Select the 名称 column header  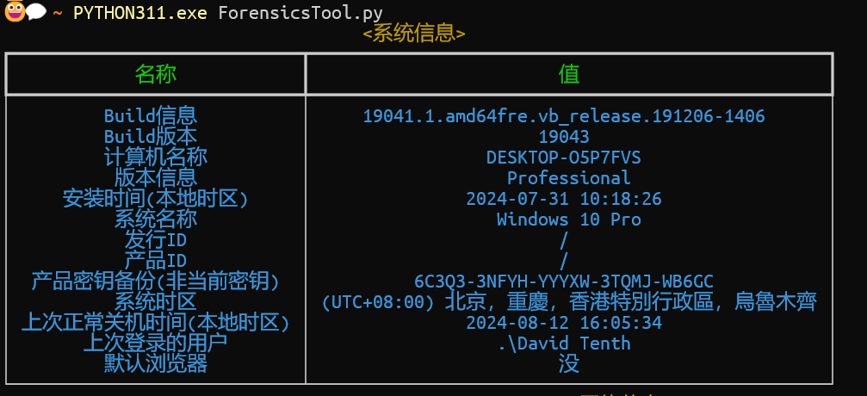(155, 74)
